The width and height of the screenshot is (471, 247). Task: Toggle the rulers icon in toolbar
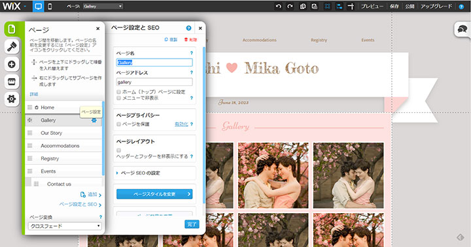click(351, 7)
